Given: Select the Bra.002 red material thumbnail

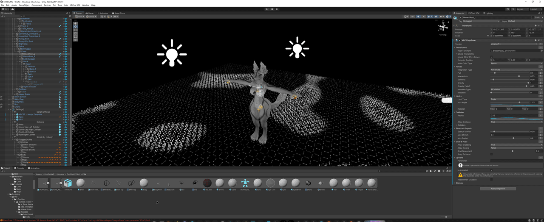Looking at the screenshot, I should [x=207, y=183].
